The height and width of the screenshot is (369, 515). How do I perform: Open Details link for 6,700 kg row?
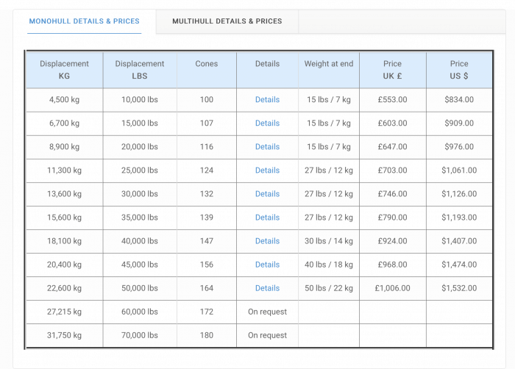pos(267,123)
